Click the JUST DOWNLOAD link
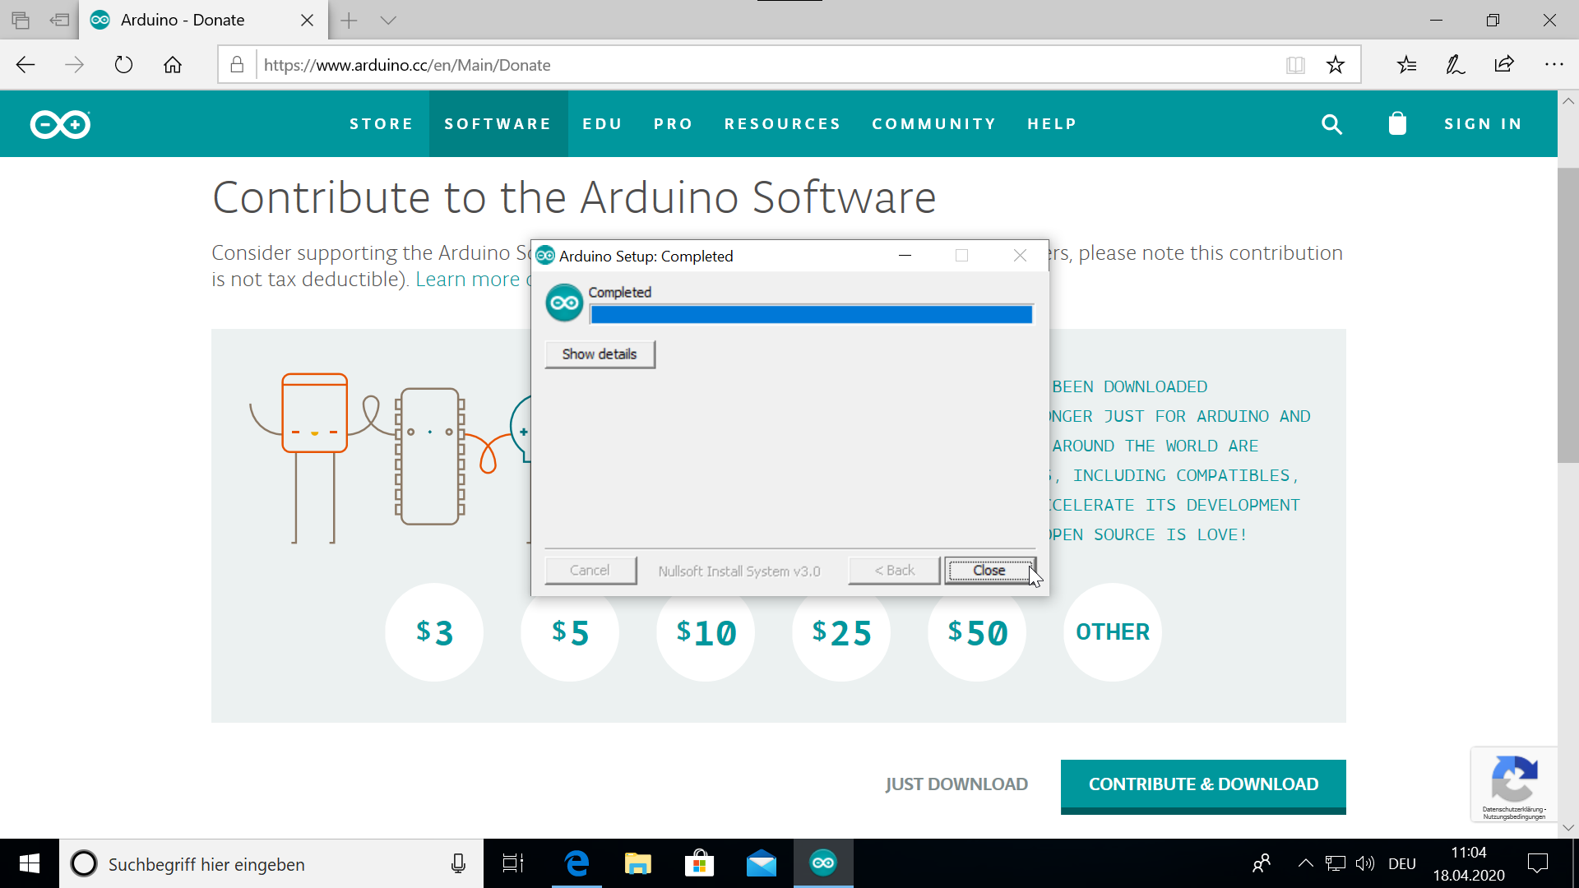The width and height of the screenshot is (1579, 888). tap(956, 784)
